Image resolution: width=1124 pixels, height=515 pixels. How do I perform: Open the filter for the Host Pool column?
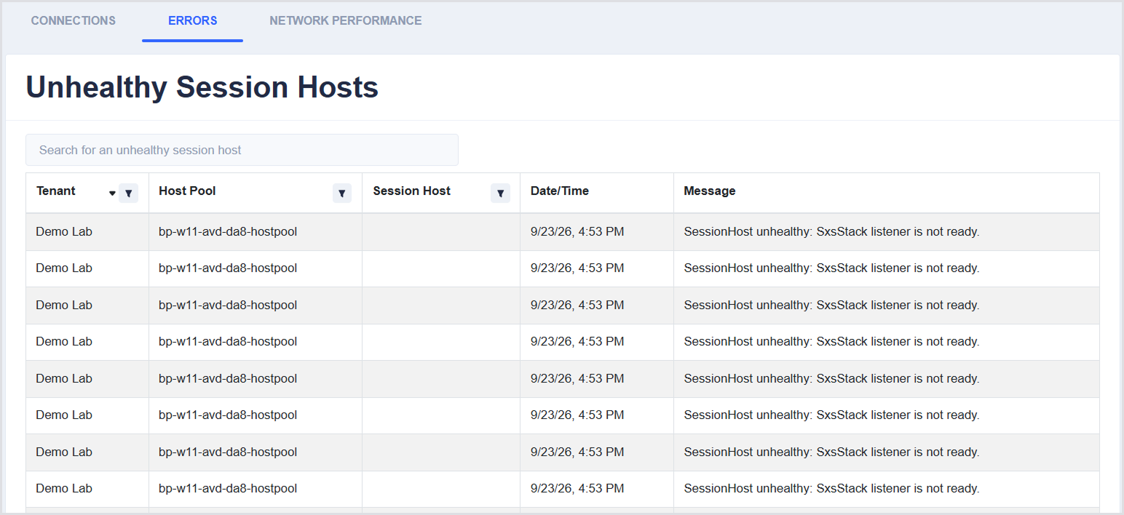(342, 193)
